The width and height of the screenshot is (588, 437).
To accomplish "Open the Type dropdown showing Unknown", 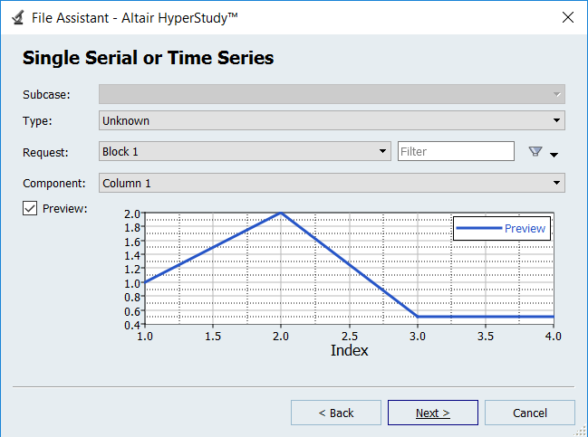I will (332, 120).
